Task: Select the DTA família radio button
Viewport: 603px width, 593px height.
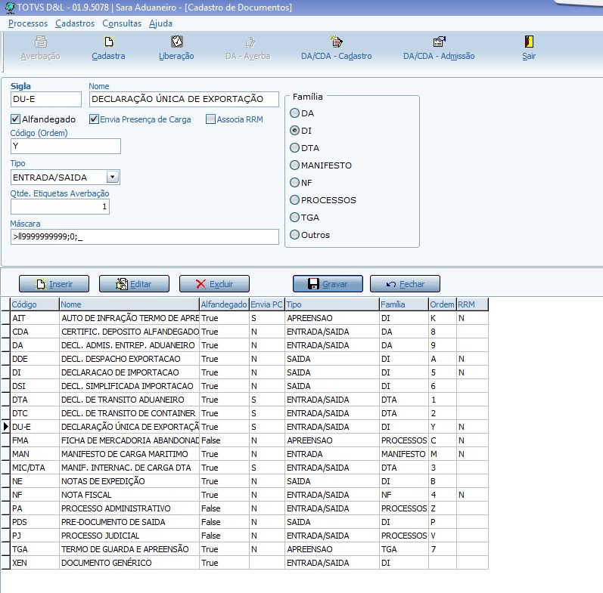Action: 294,147
